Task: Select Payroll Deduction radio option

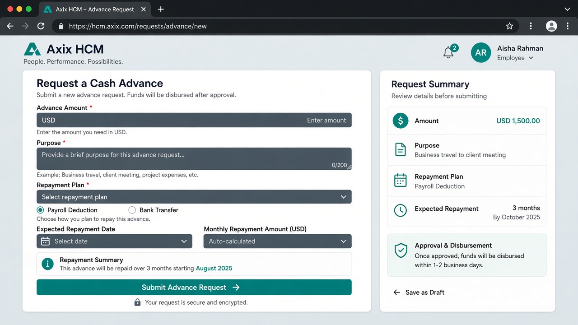Action: click(x=40, y=210)
